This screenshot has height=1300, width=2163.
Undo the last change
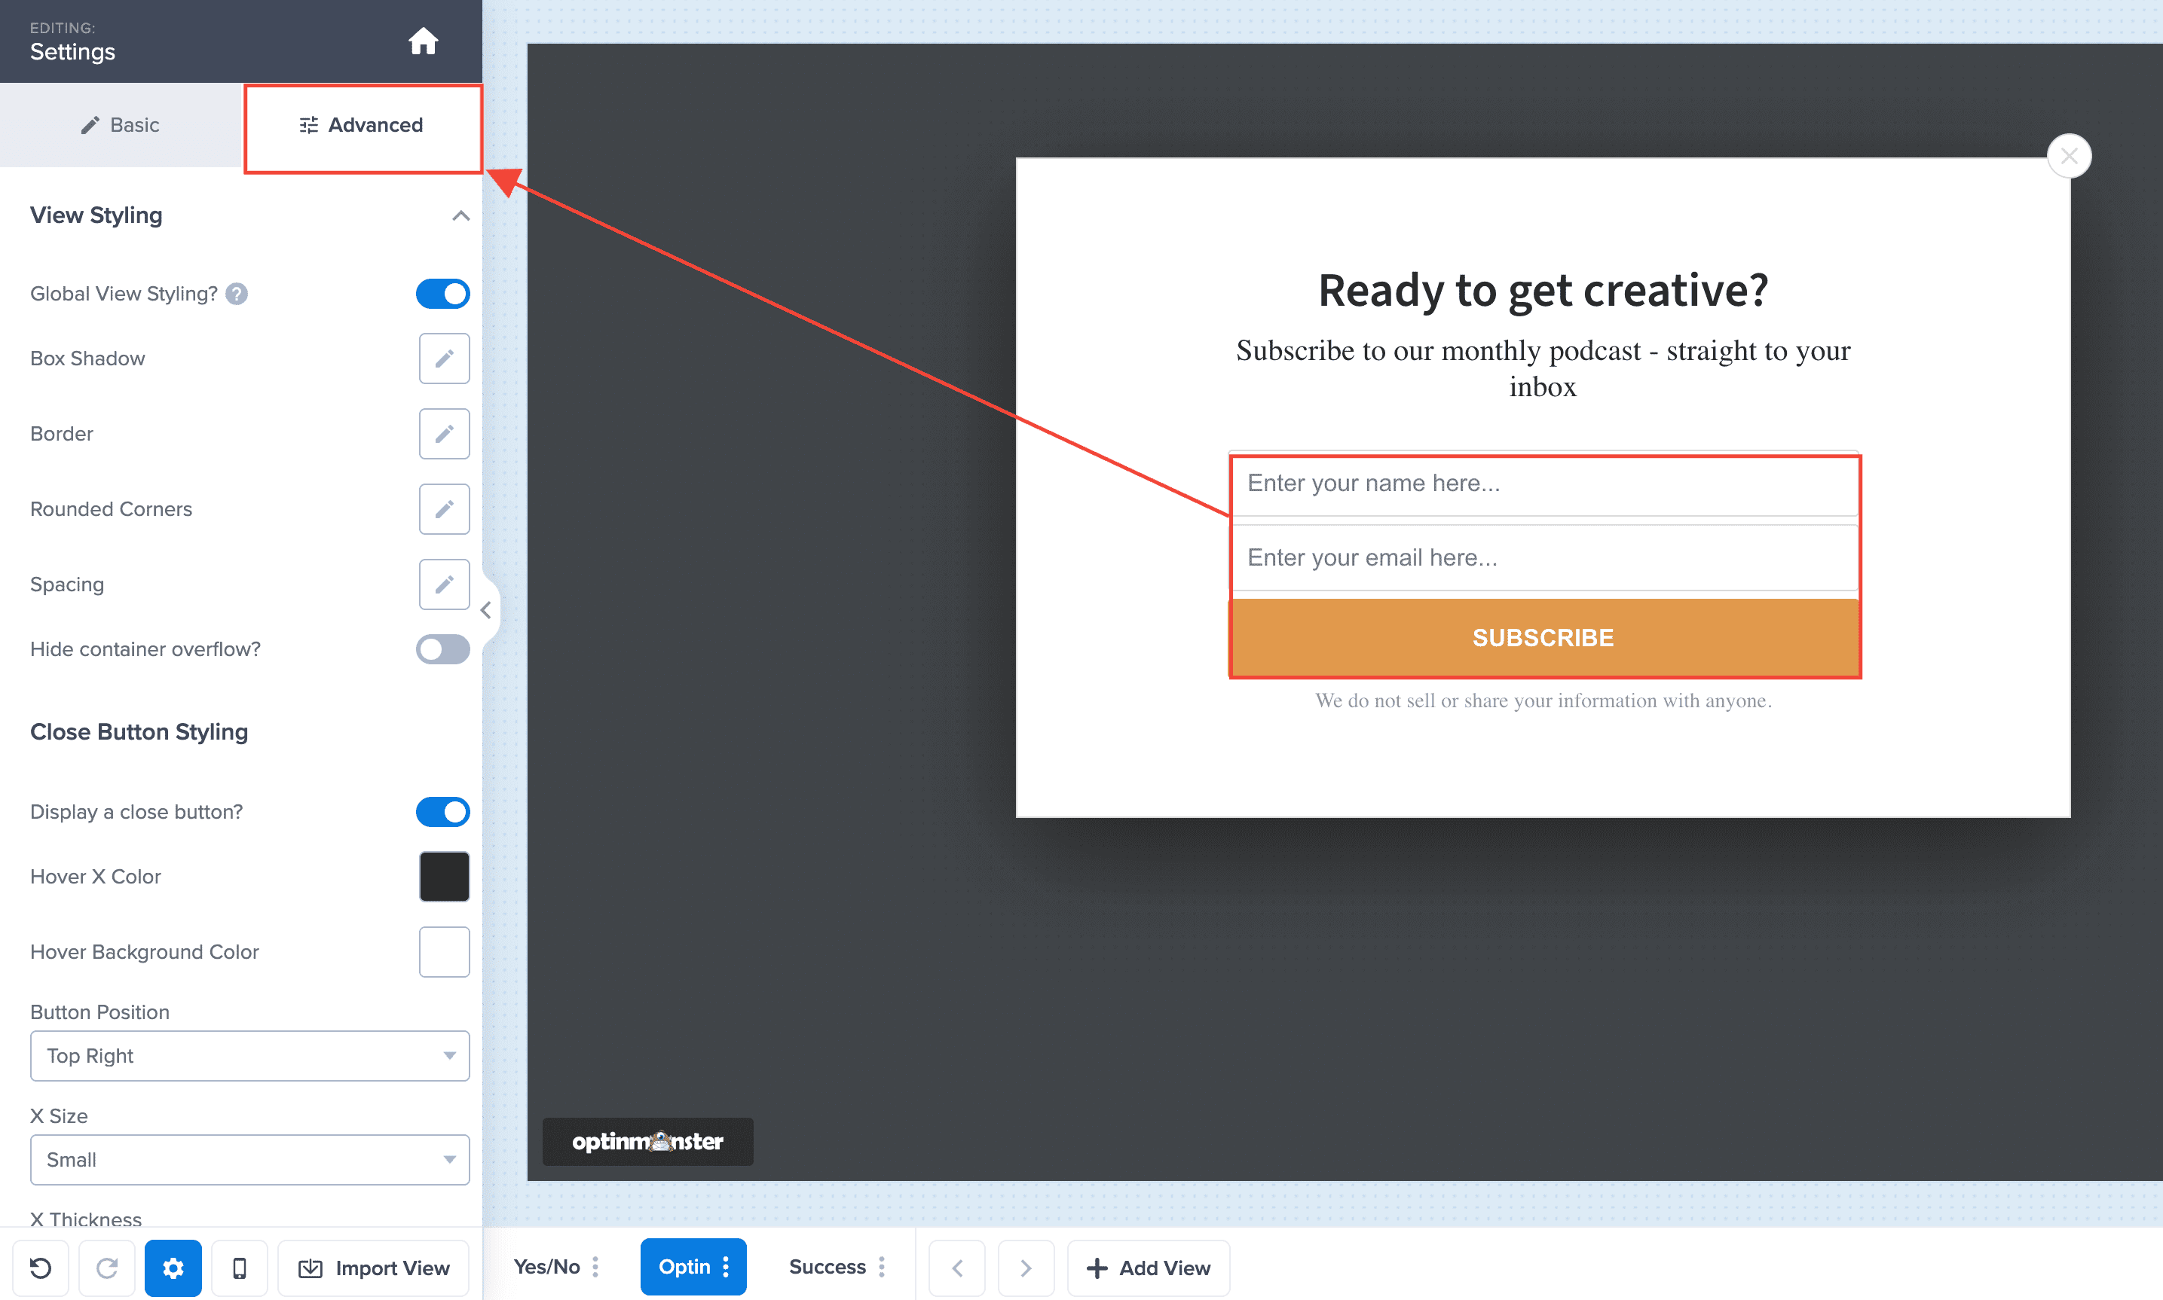(39, 1268)
